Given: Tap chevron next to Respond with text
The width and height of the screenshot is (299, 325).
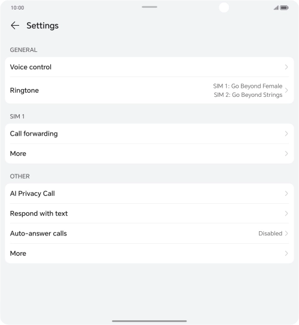Looking at the screenshot, I should pos(286,213).
